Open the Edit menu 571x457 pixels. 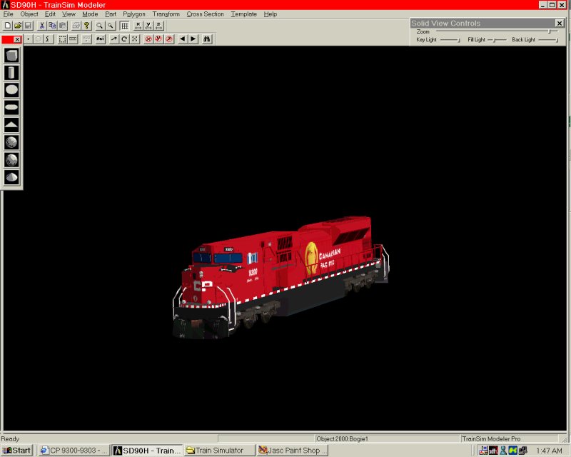[x=50, y=14]
